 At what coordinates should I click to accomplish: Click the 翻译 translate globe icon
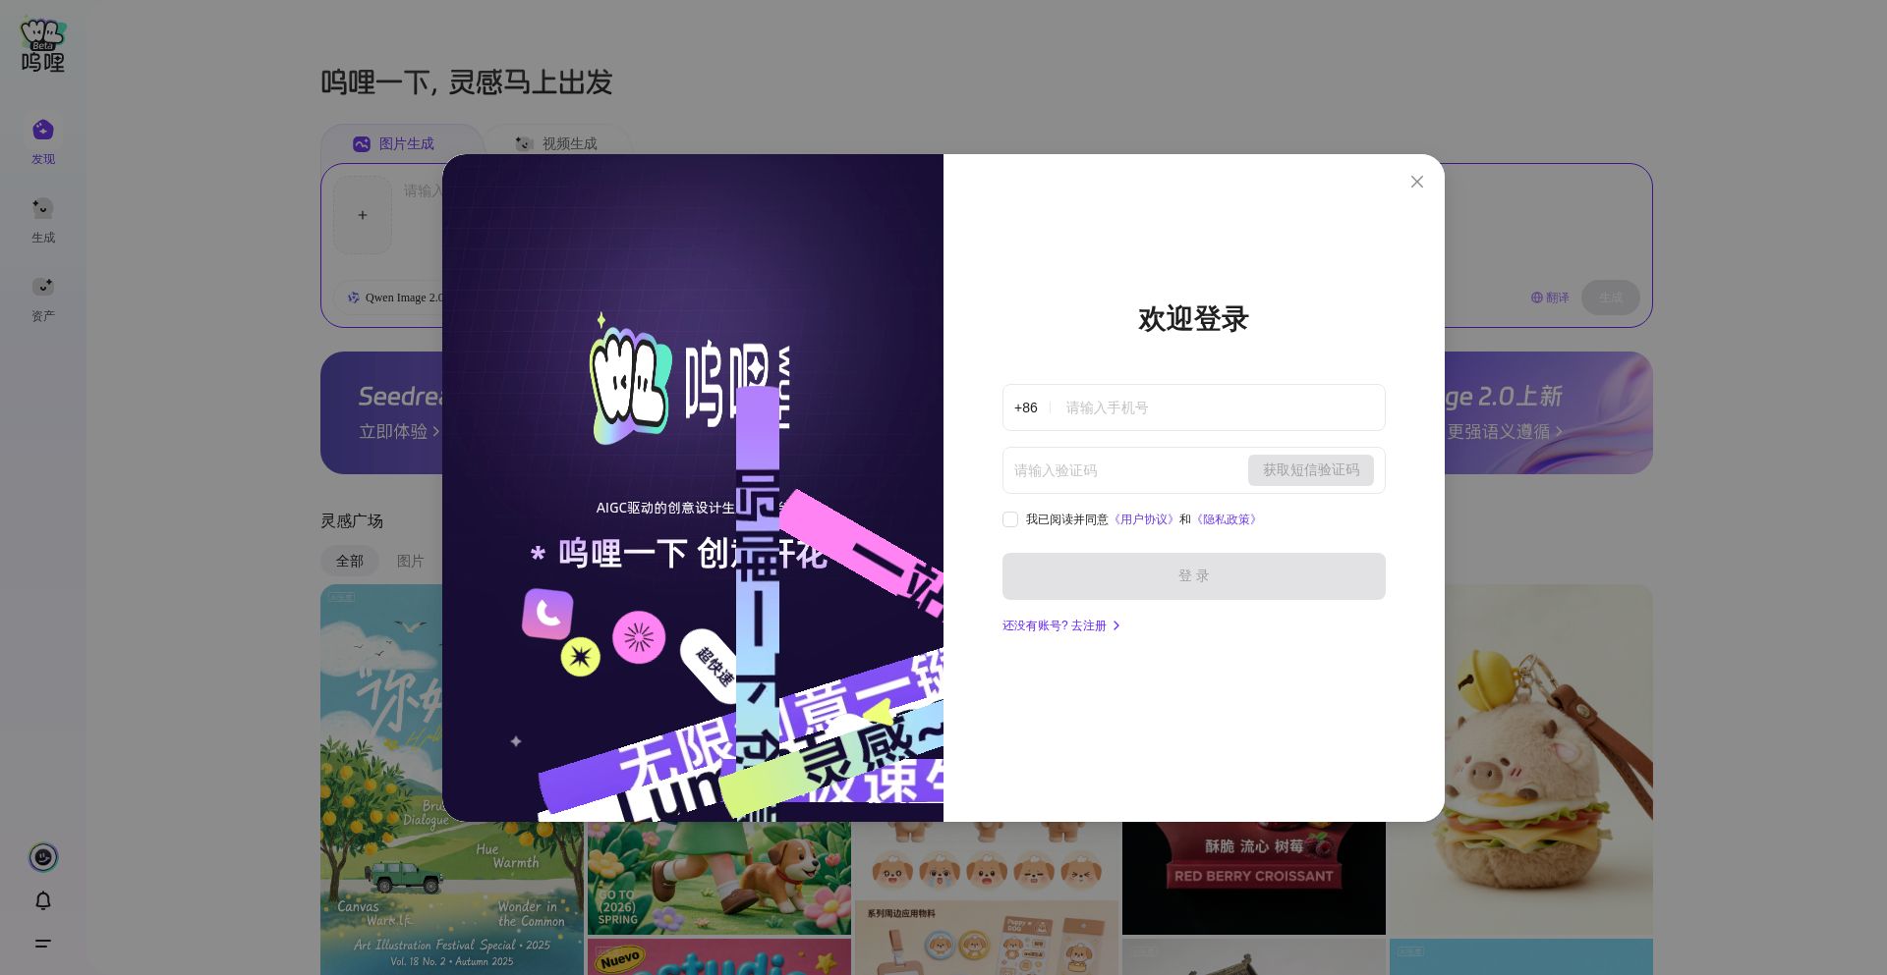click(1537, 298)
